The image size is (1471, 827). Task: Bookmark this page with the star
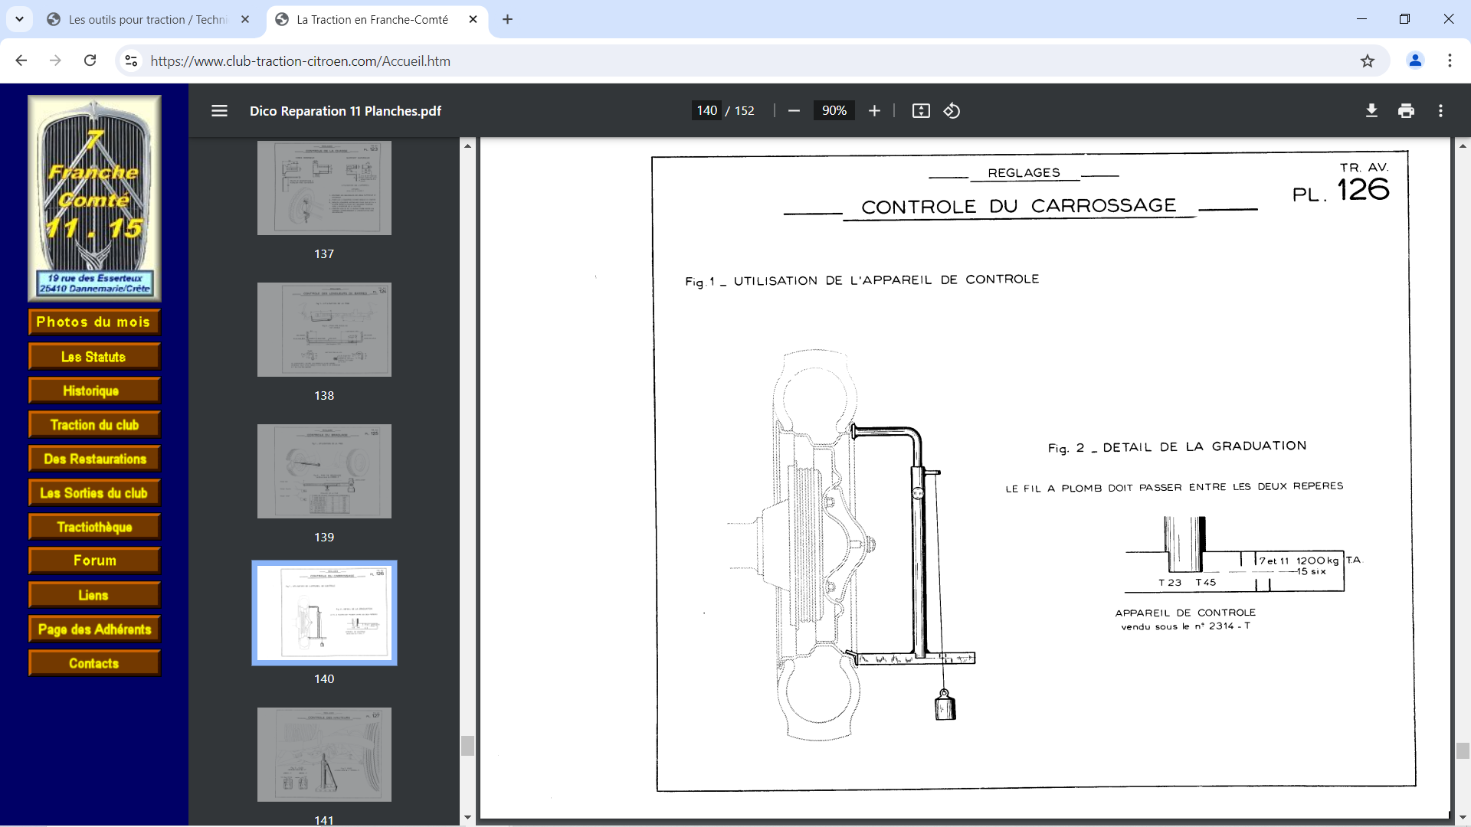pyautogui.click(x=1368, y=60)
